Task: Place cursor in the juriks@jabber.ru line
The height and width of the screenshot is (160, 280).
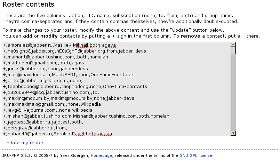Action: click(x=48, y=69)
